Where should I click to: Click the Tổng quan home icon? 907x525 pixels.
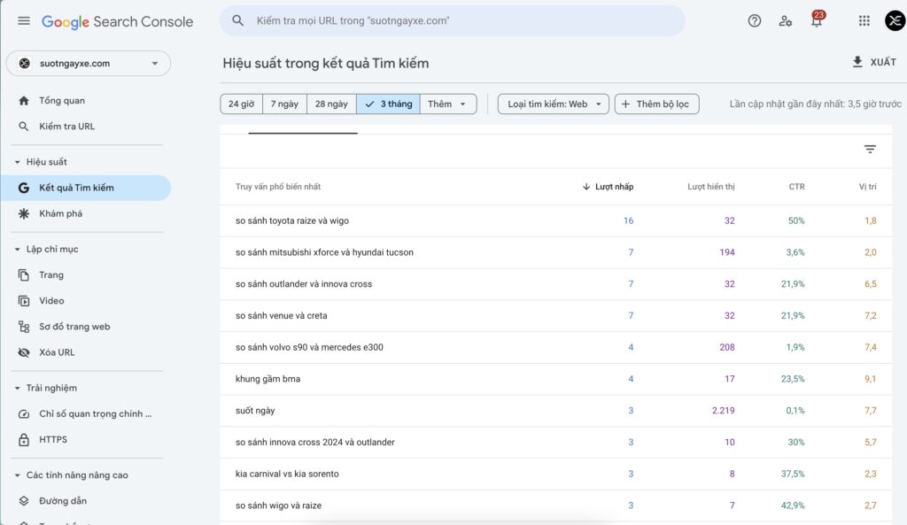24,101
